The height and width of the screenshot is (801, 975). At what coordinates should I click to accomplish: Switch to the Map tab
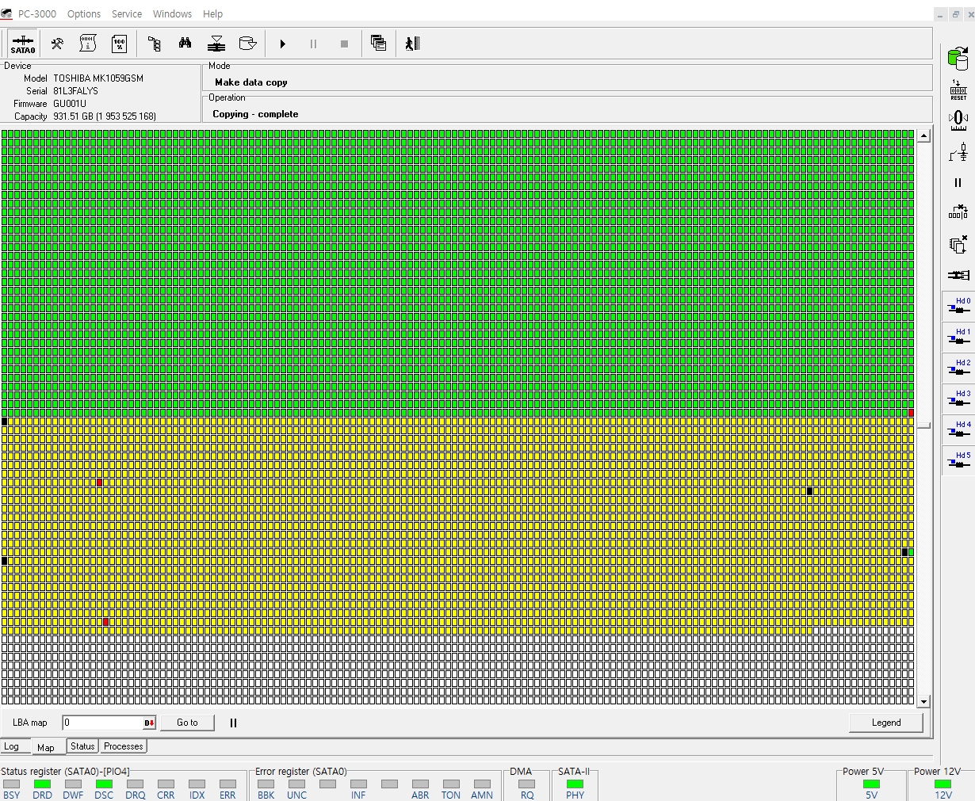click(46, 747)
